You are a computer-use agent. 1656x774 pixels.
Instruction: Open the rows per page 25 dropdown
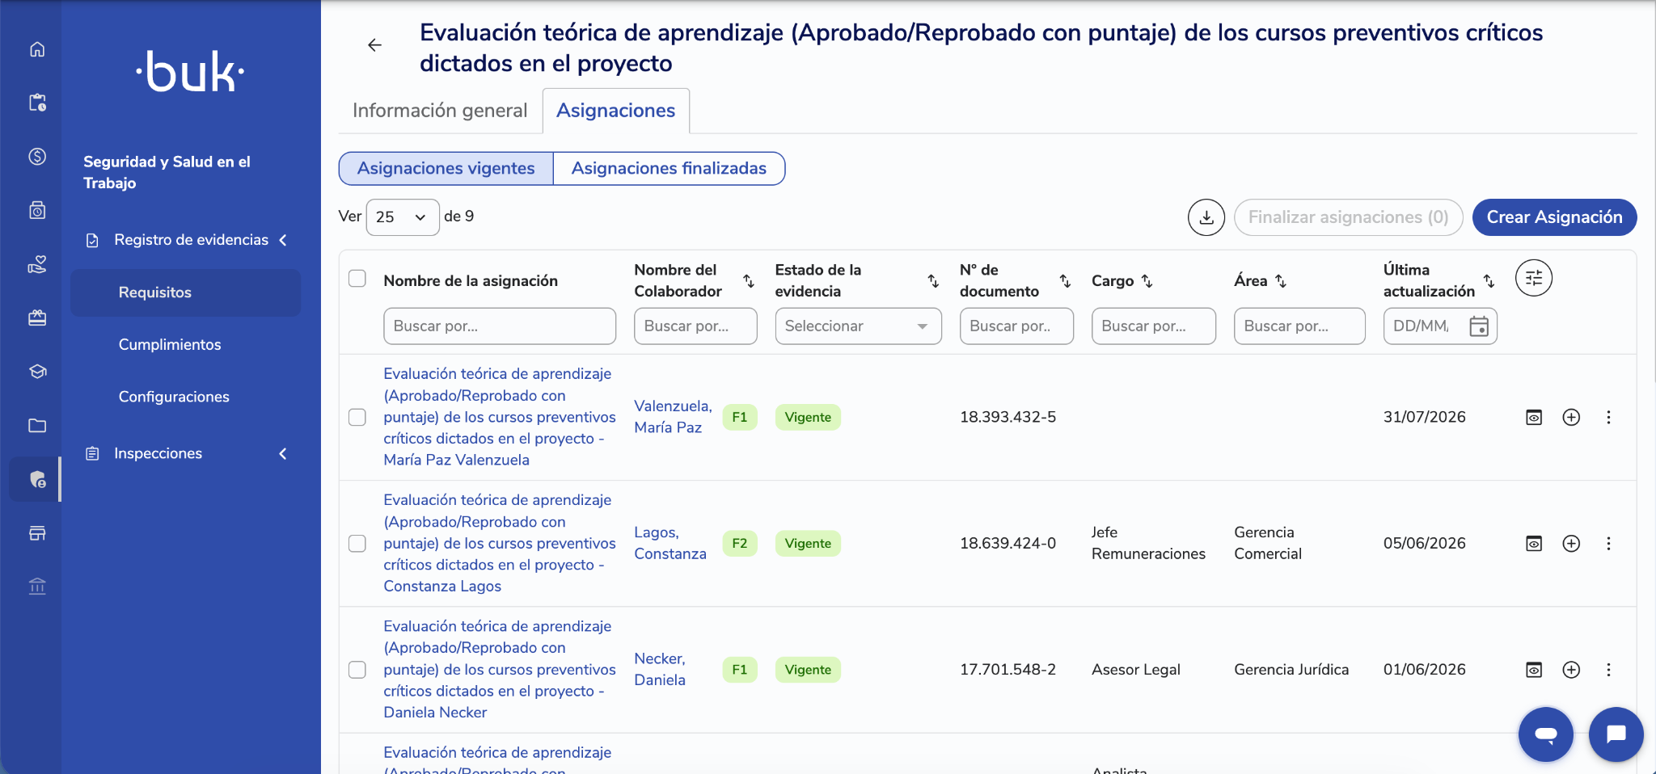tap(402, 217)
